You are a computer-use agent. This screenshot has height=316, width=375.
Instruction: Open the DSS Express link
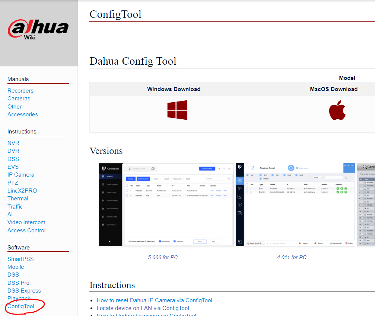click(x=24, y=291)
